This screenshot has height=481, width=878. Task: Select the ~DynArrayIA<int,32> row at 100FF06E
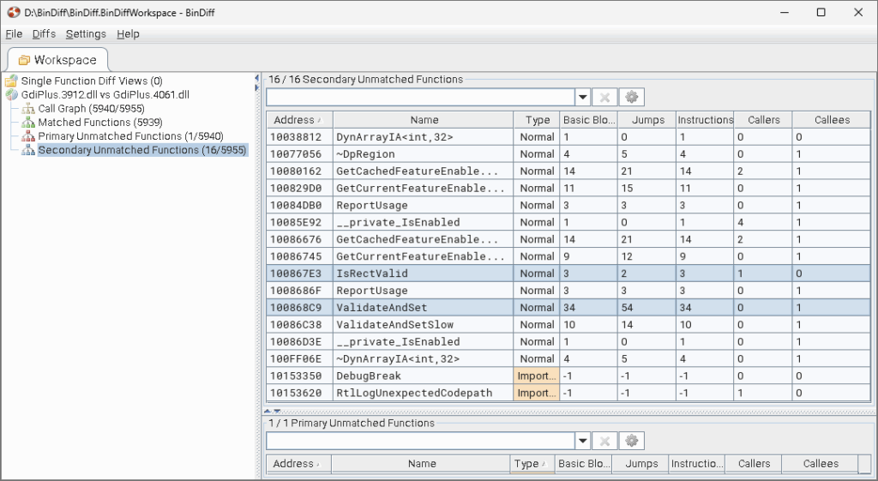point(568,359)
